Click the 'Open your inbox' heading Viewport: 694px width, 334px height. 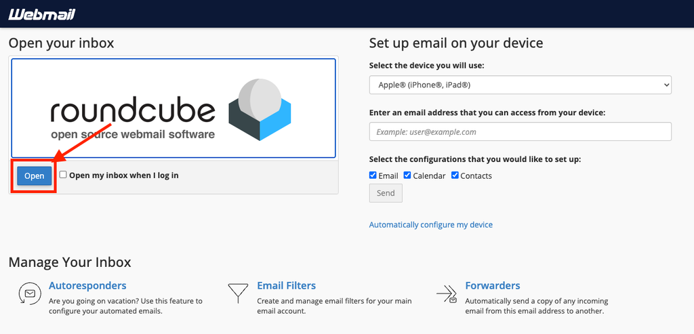click(61, 43)
